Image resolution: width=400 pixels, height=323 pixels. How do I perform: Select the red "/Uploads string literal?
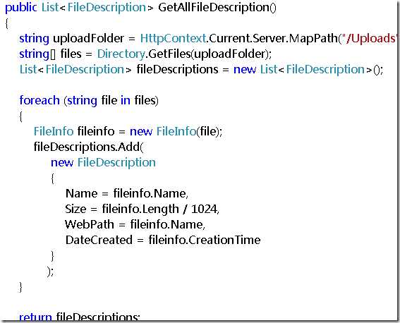pos(370,39)
